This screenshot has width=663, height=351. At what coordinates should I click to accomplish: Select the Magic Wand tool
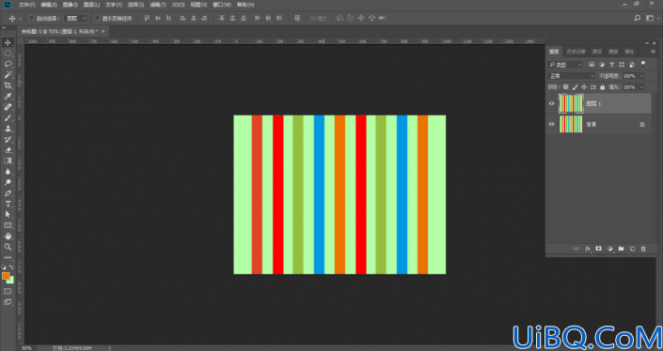pos(8,75)
